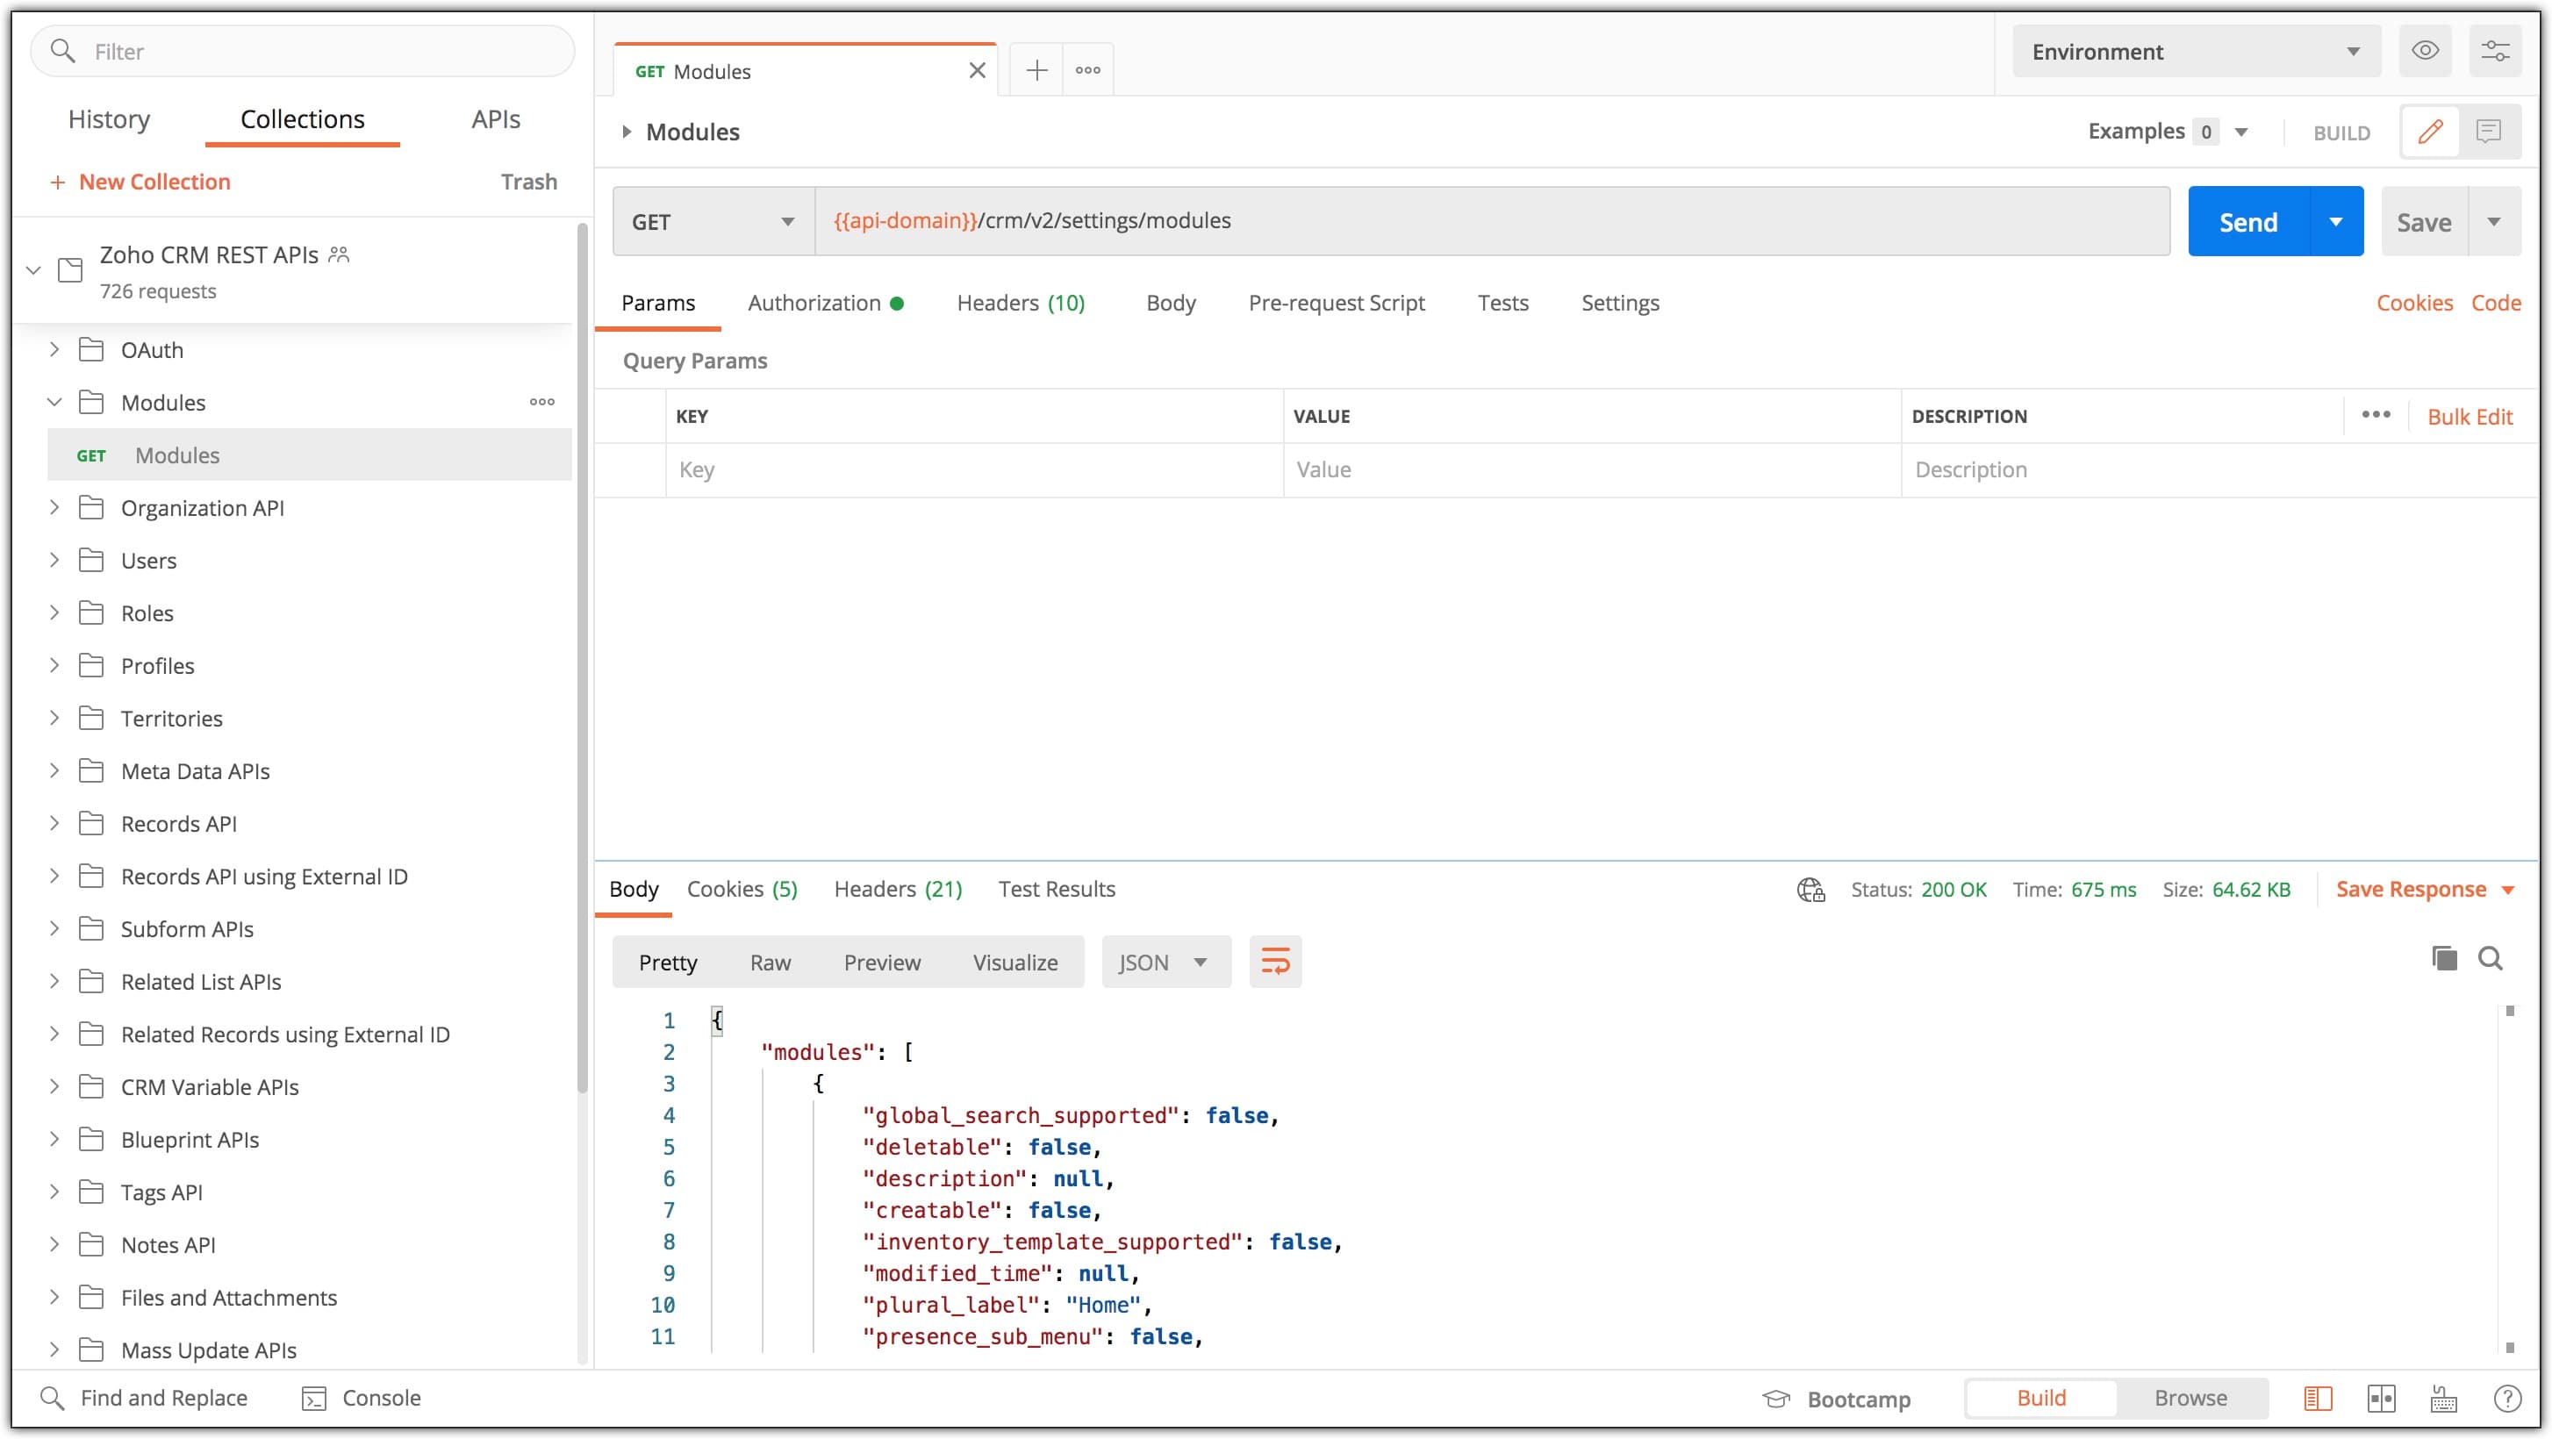The height and width of the screenshot is (1439, 2552).
Task: Open the Headers (21) response tab
Action: point(897,888)
